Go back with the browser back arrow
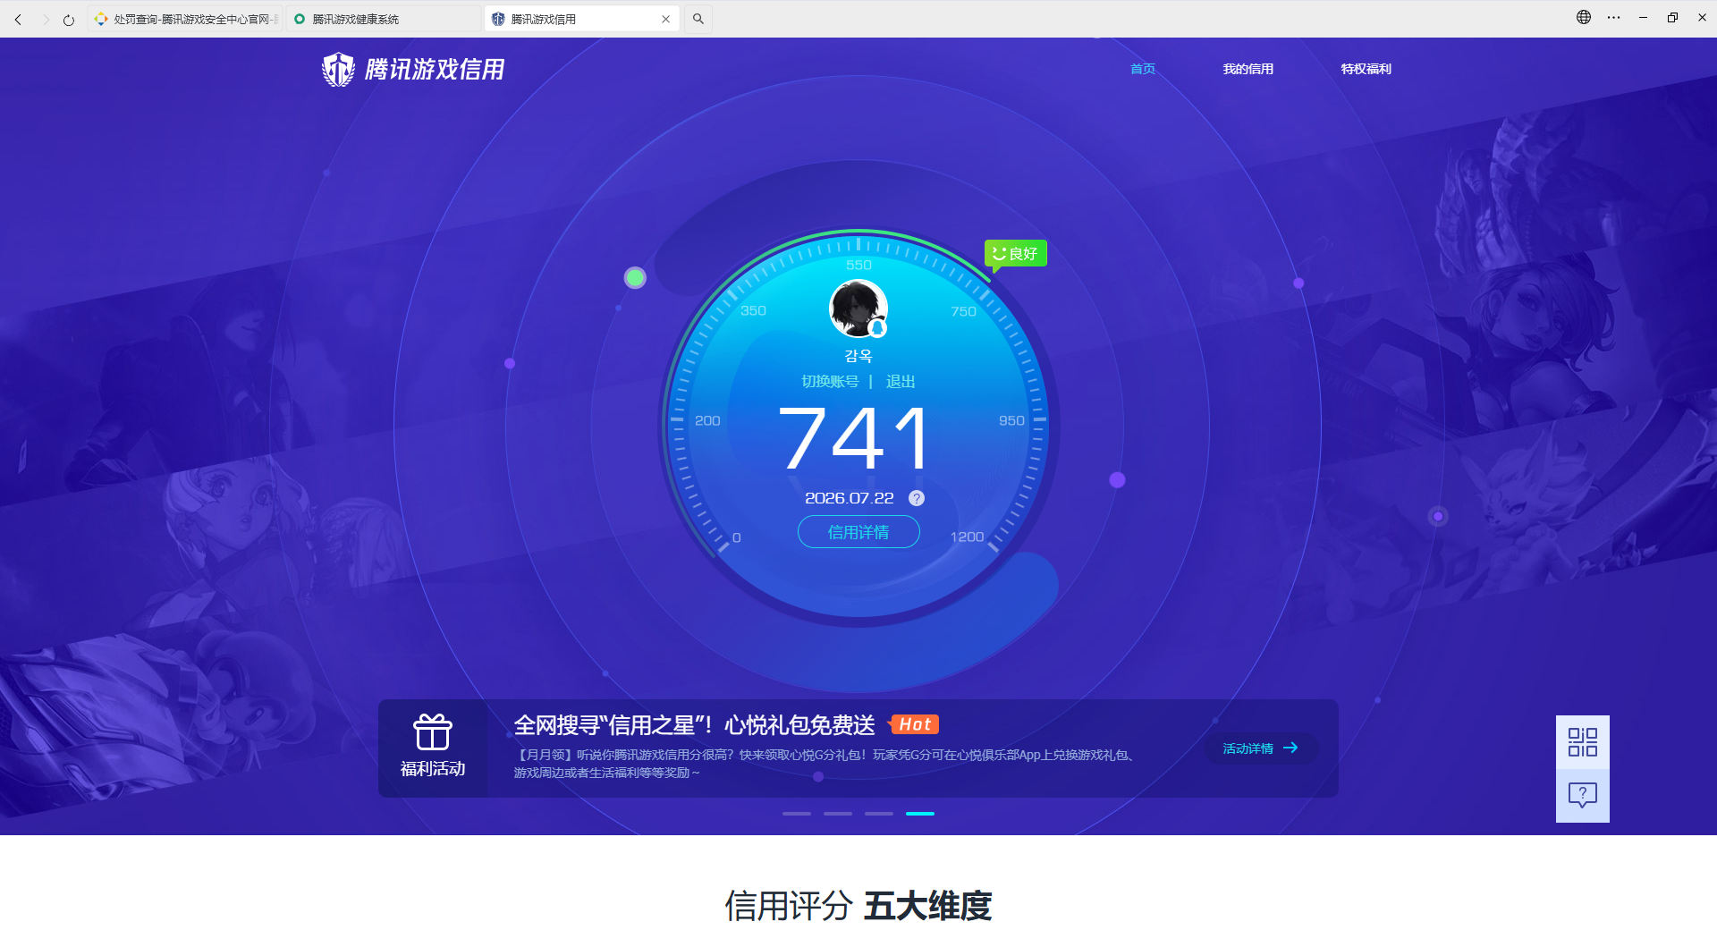 click(18, 19)
